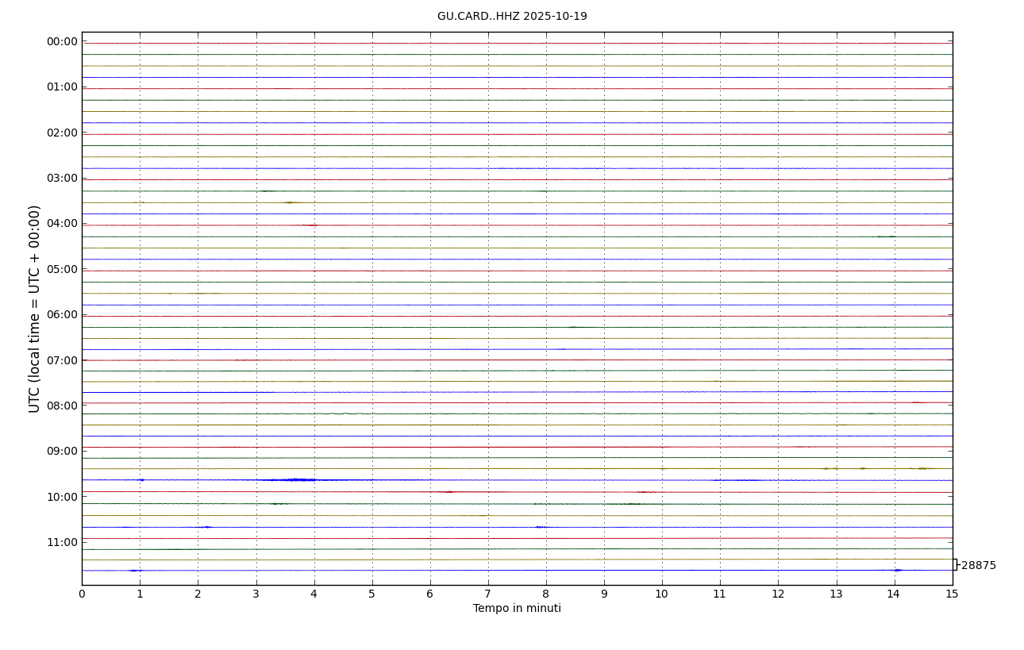Click the blue event near minute 14 on bottom trace

point(897,570)
